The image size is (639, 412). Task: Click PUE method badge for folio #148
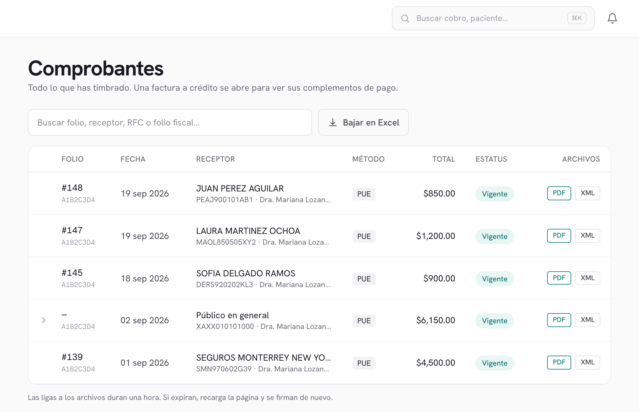[364, 194]
